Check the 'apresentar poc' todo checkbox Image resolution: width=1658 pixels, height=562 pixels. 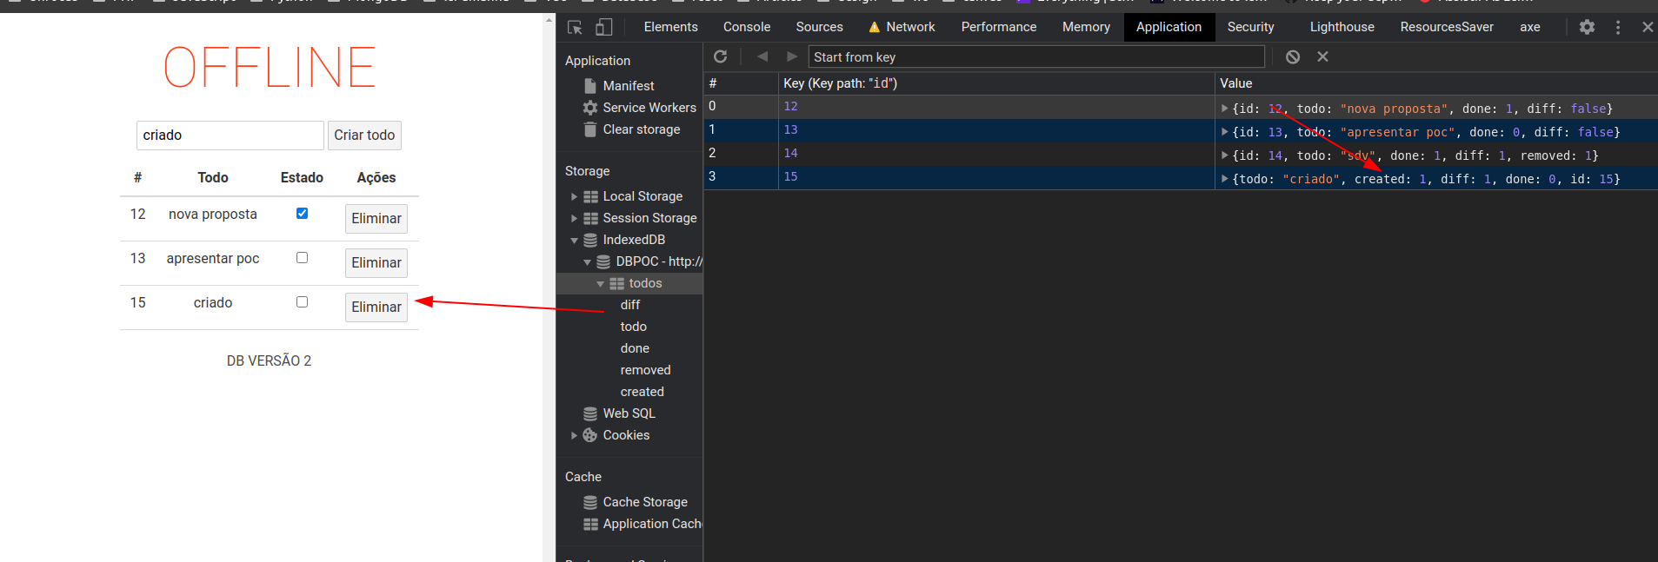tap(302, 258)
